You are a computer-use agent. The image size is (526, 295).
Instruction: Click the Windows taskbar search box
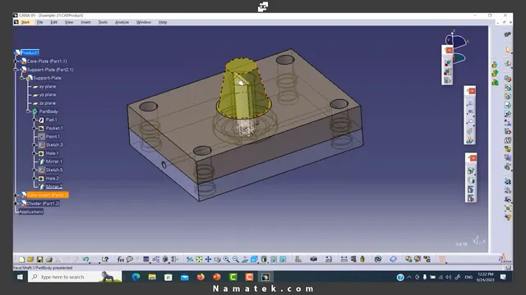click(x=75, y=277)
